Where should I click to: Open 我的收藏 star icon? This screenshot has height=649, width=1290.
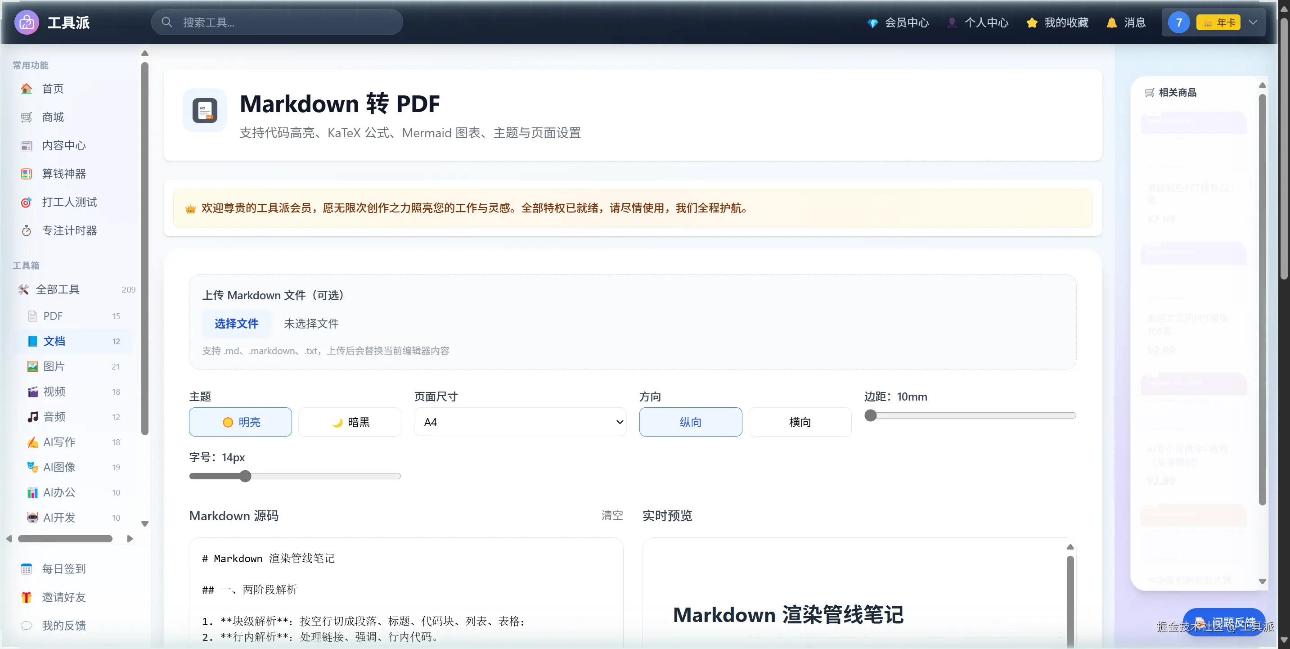(x=1032, y=23)
